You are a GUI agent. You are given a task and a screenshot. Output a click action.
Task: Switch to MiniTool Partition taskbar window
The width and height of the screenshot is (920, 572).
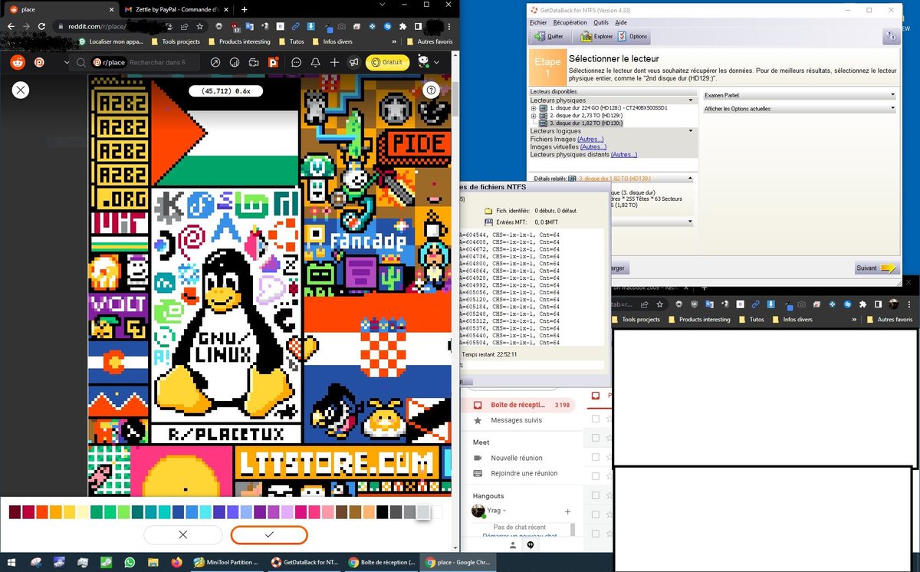point(226,562)
